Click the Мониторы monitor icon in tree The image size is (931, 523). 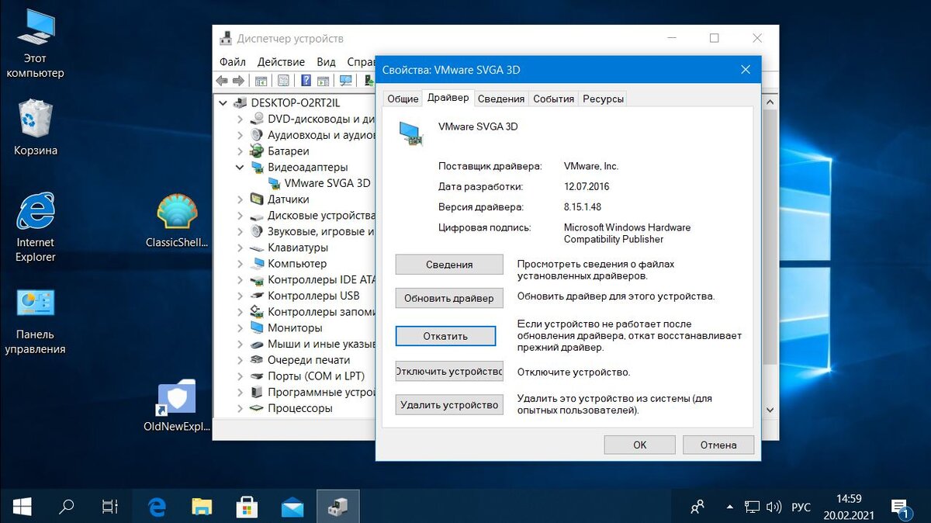point(258,327)
